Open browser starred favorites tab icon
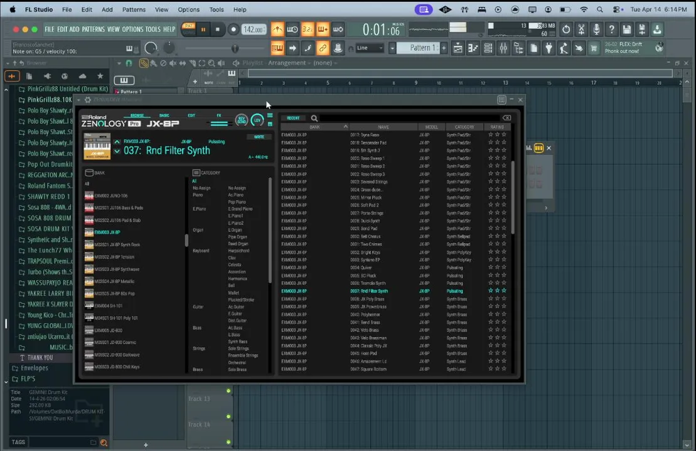 (100, 76)
